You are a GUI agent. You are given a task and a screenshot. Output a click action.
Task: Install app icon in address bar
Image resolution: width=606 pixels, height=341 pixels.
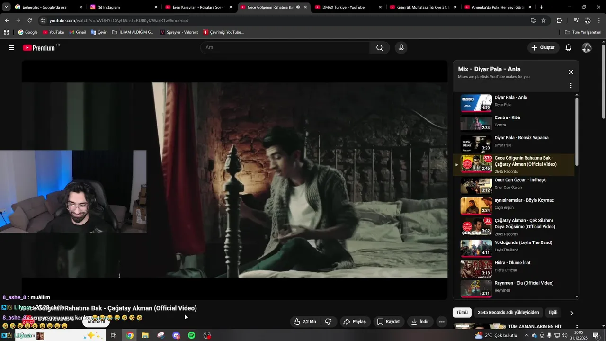pyautogui.click(x=533, y=20)
